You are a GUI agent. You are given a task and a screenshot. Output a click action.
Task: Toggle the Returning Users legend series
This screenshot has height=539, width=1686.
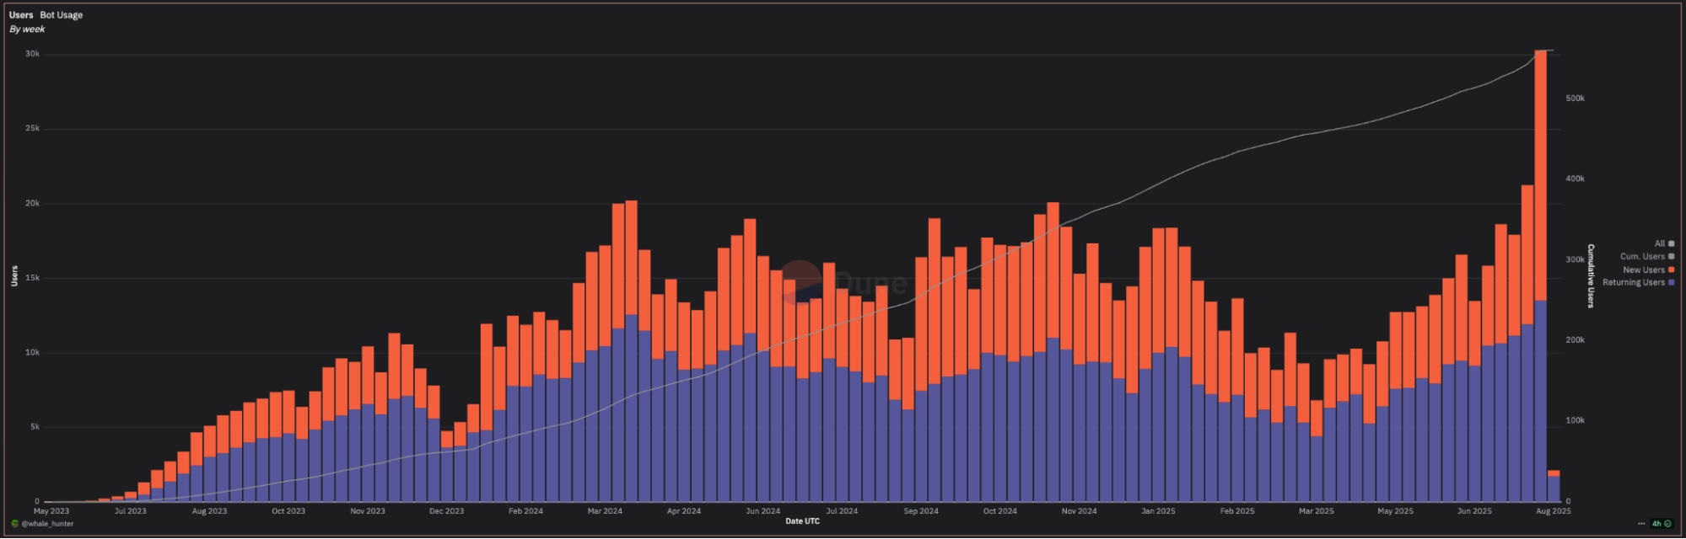[x=1639, y=282]
